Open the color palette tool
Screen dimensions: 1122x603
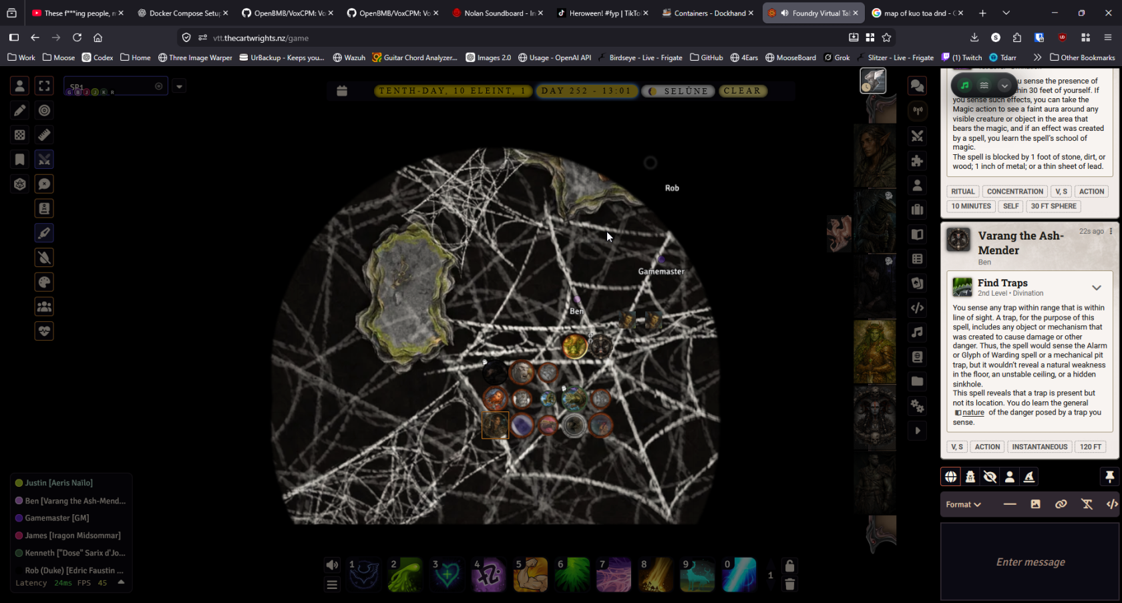(x=44, y=282)
